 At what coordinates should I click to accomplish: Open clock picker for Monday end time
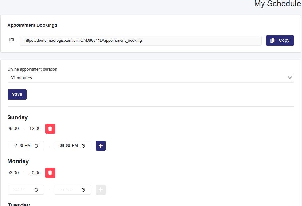tap(84, 190)
